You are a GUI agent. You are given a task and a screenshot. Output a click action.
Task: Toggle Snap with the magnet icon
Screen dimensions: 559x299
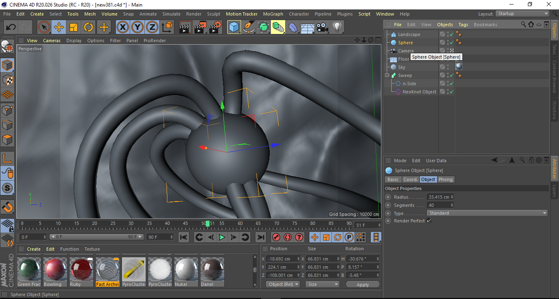tap(7, 207)
